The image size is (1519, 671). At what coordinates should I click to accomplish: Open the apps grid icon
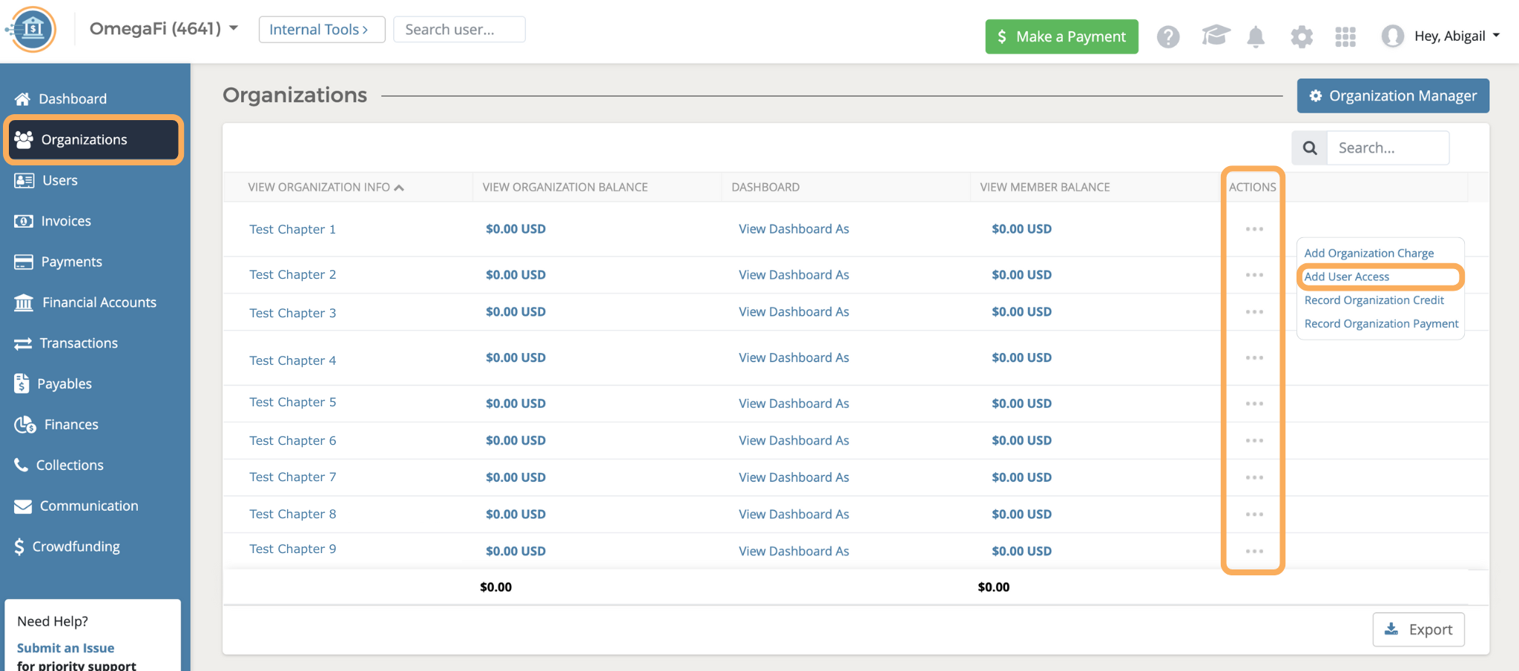coord(1345,36)
